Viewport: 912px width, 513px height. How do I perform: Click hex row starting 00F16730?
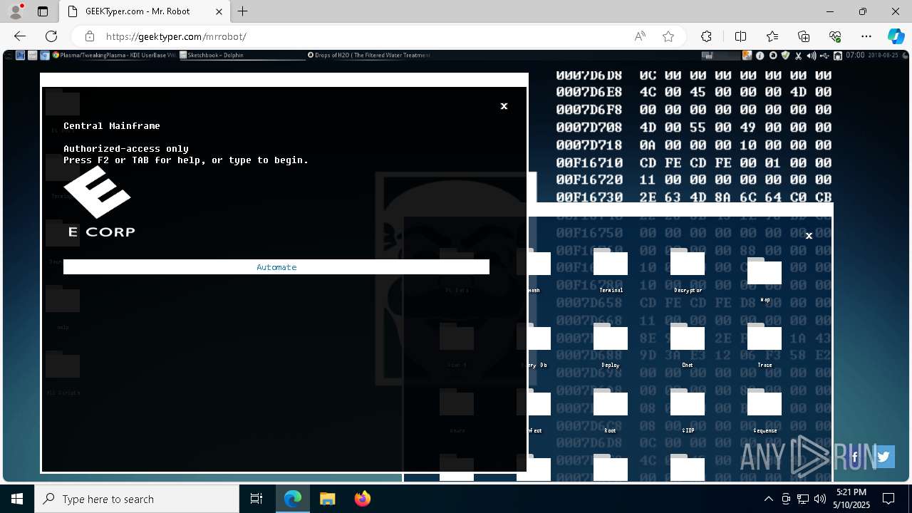[693, 197]
